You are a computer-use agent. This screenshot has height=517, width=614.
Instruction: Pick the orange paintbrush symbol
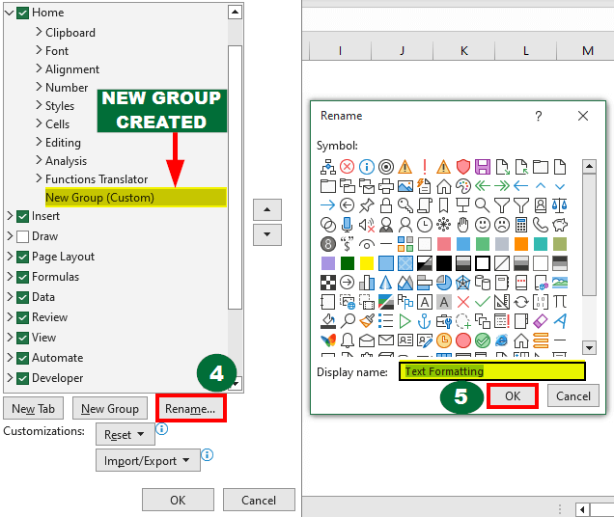tap(367, 321)
